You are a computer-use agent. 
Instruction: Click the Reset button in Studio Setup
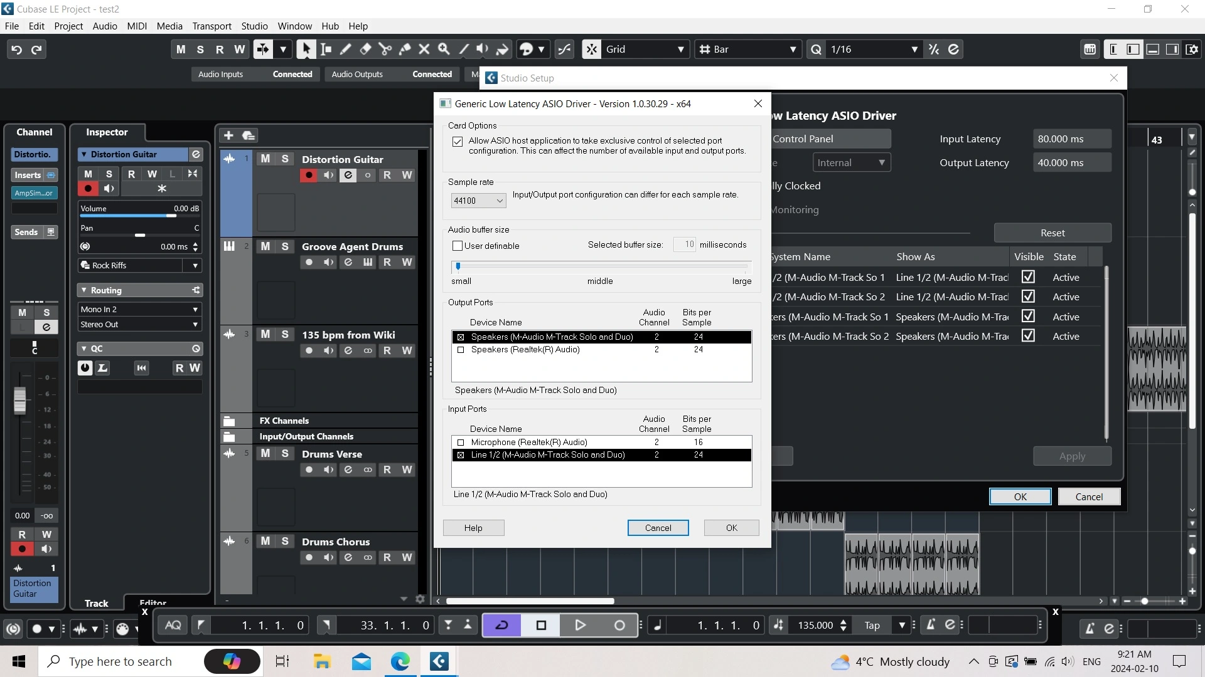tap(1052, 233)
